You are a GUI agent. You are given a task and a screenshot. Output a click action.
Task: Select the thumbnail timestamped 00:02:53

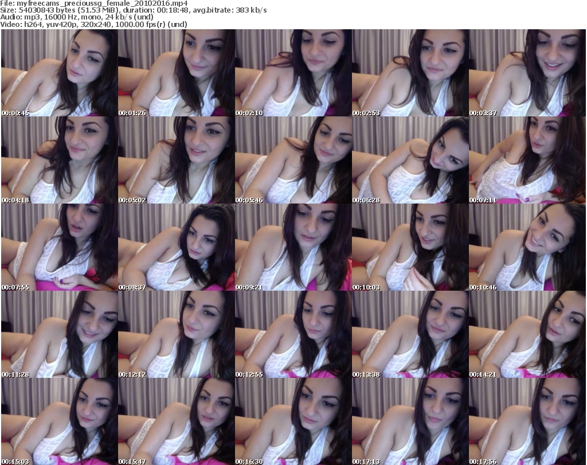click(x=410, y=73)
